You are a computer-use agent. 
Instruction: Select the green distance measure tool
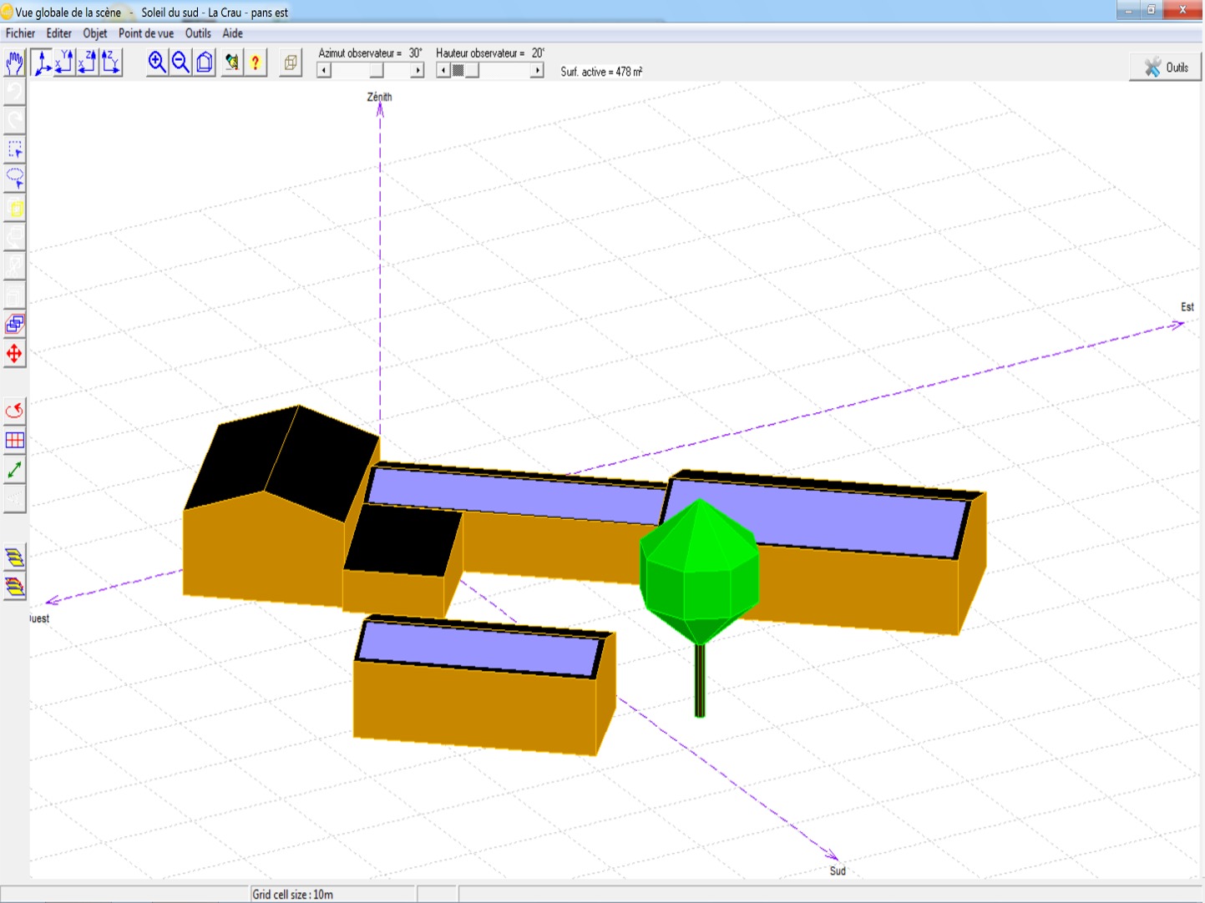[x=15, y=470]
